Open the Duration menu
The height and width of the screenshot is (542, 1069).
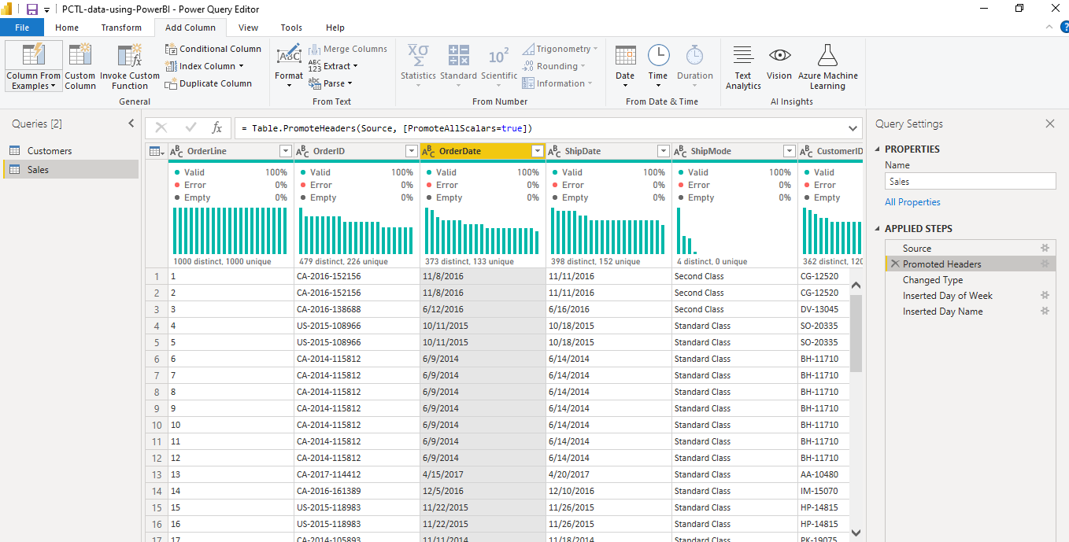click(x=694, y=67)
